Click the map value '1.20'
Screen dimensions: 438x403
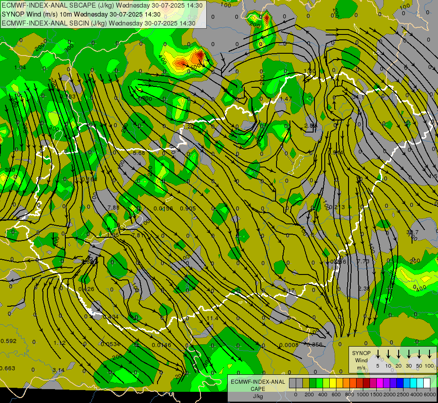pyautogui.click(x=188, y=126)
